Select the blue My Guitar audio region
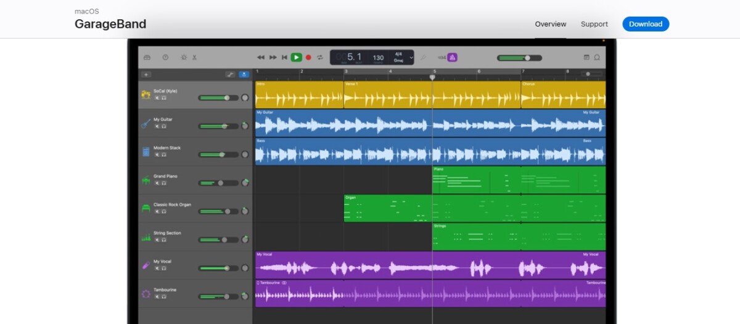740x324 pixels. coord(430,123)
